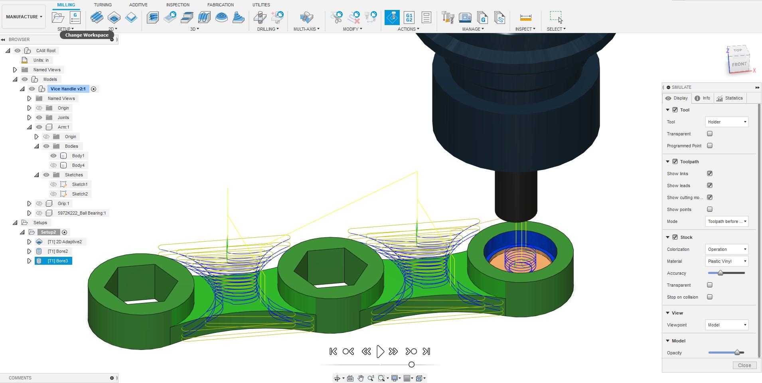Click the New Setup folder icon
Image resolution: width=762 pixels, height=383 pixels.
click(58, 17)
